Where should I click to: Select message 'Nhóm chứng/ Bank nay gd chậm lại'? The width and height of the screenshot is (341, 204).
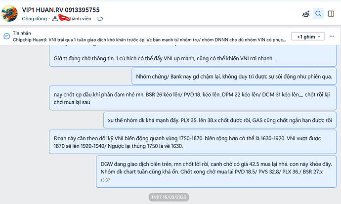point(234,76)
